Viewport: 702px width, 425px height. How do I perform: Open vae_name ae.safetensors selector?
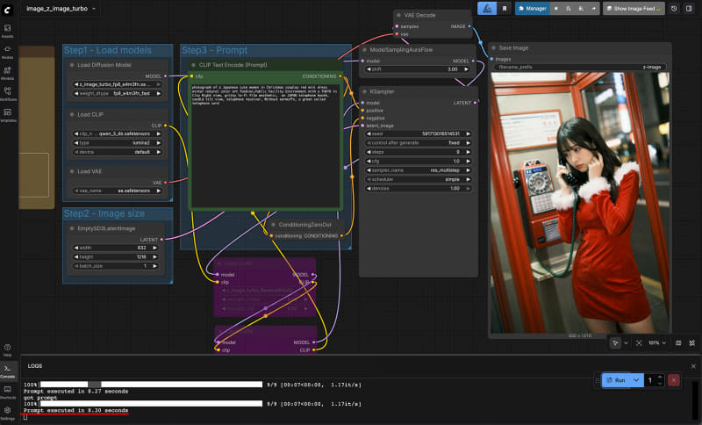pos(118,191)
